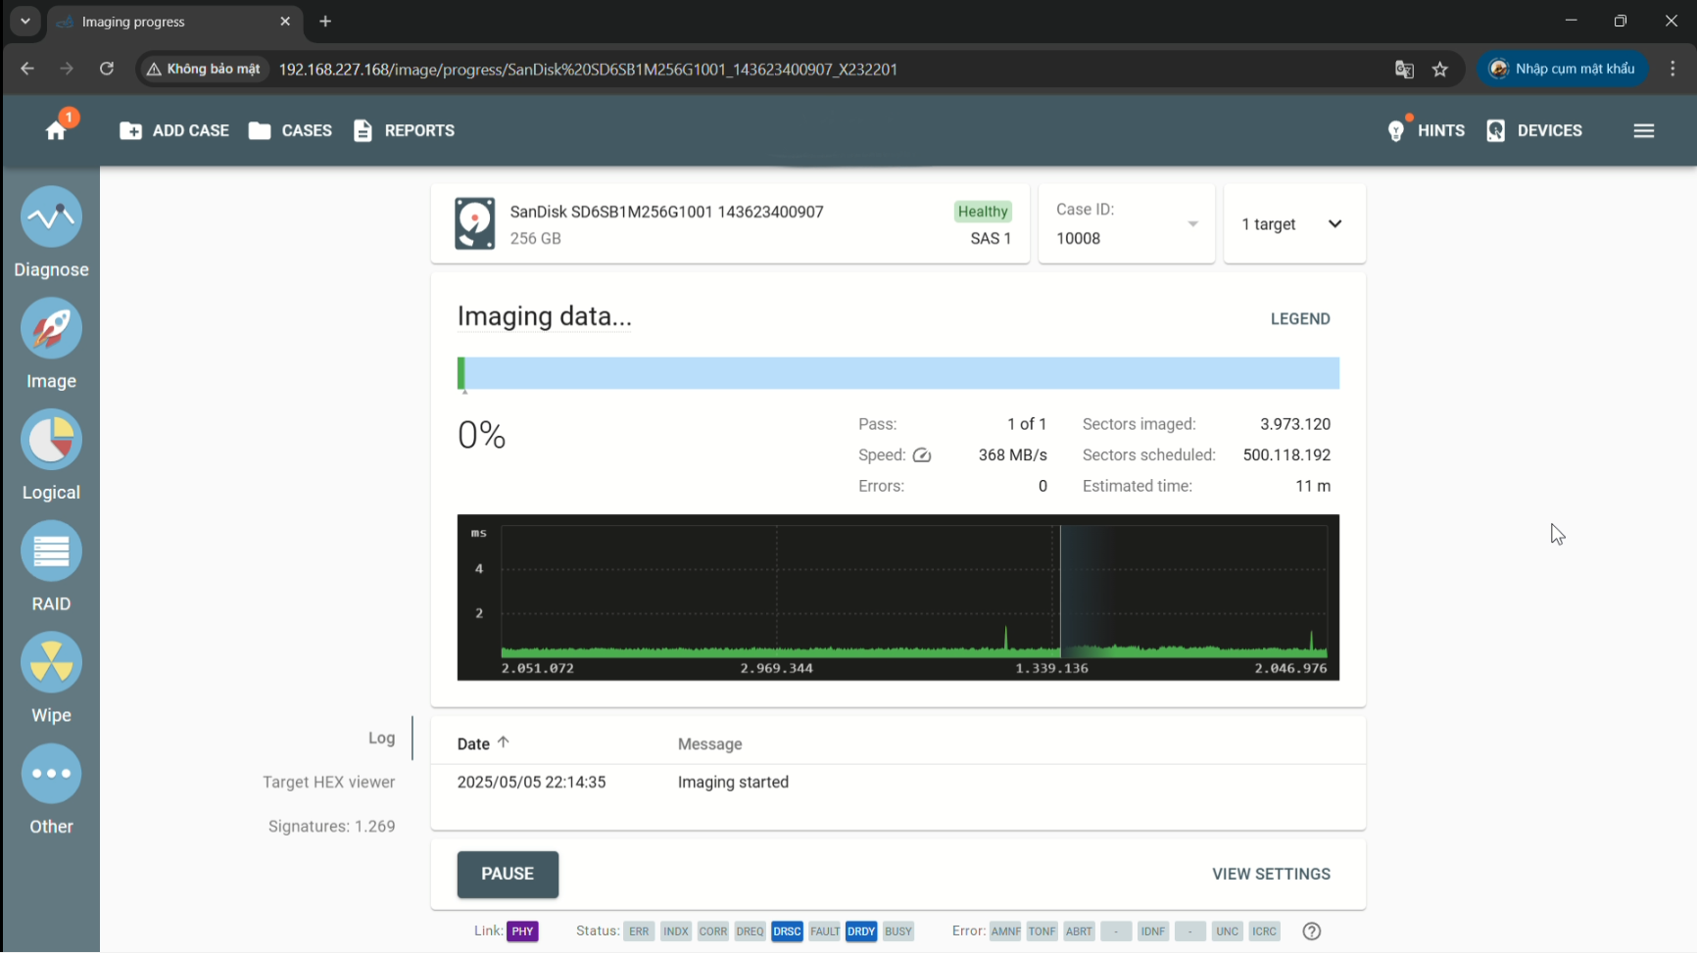Viewport: 1697px width, 953px height.
Task: Switch to Target HEX viewer tab
Action: [329, 783]
